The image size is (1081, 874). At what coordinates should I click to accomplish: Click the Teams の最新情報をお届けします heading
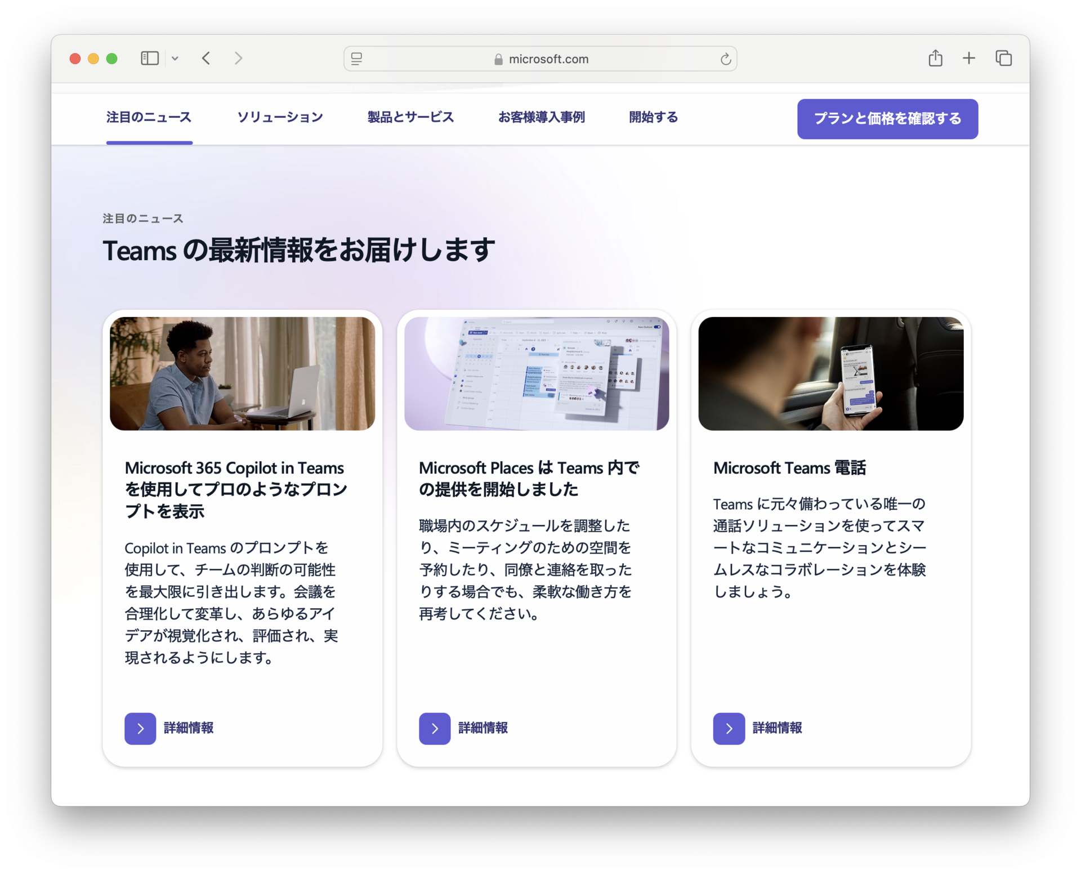point(299,251)
